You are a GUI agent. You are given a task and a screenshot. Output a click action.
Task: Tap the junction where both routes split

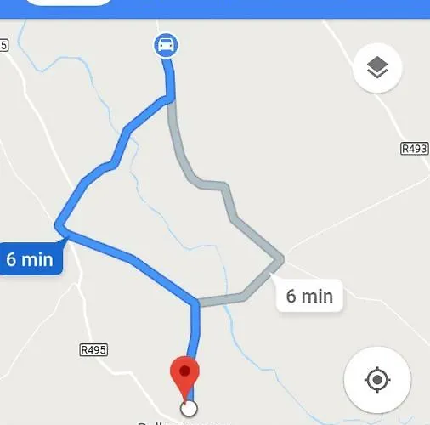click(x=171, y=99)
